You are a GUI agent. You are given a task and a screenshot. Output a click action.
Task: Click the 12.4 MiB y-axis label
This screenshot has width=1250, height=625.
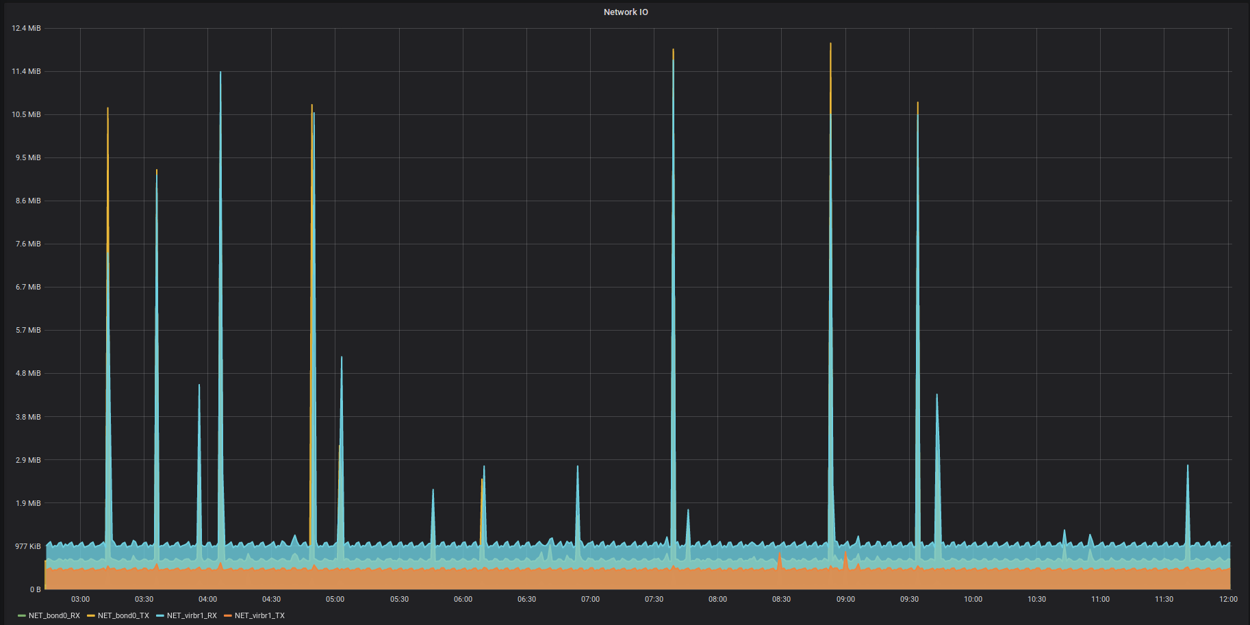[27, 28]
